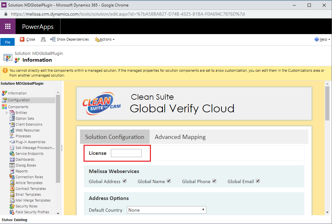Open the Actions dropdown menu
Screen dimensions: 332x224
tap(105, 39)
